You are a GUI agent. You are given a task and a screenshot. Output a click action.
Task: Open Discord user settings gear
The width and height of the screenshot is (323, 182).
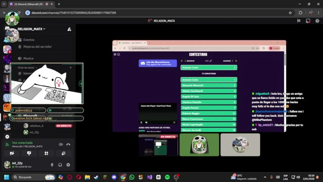(x=68, y=165)
